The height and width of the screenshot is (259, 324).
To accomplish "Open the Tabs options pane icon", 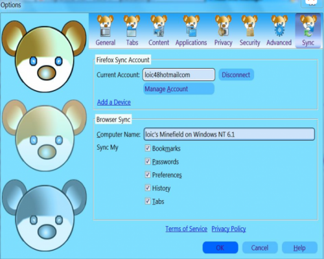I will click(132, 30).
